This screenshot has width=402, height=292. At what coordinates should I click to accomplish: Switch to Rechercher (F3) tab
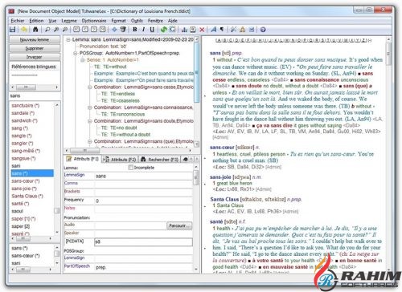point(159,160)
